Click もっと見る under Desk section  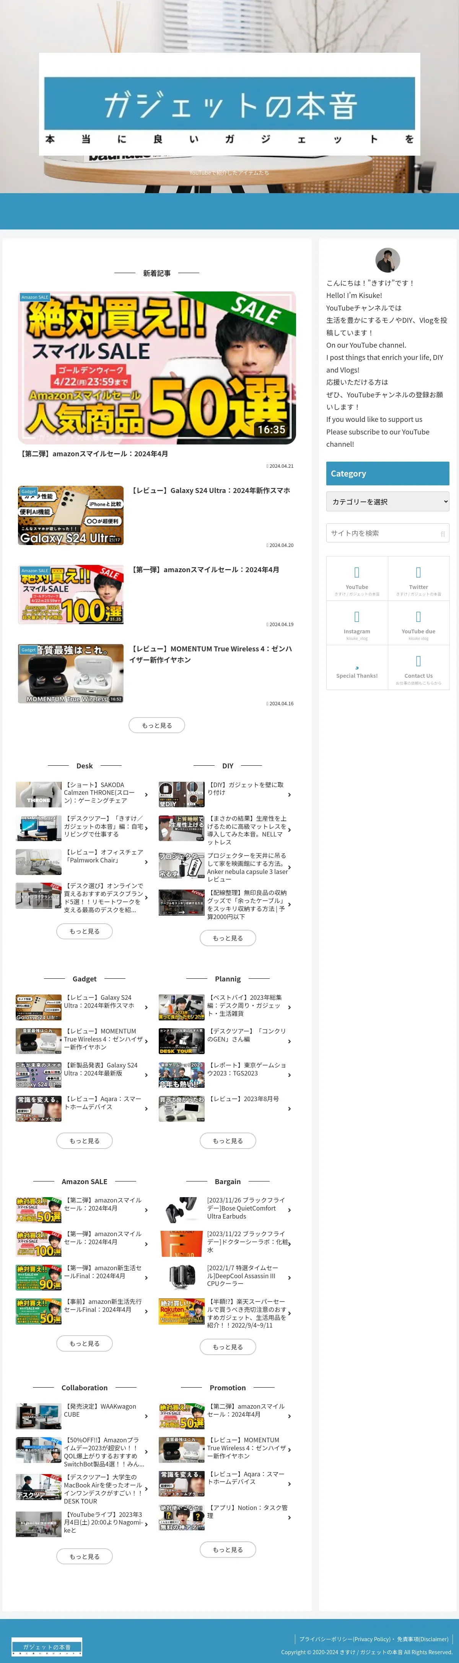[85, 931]
